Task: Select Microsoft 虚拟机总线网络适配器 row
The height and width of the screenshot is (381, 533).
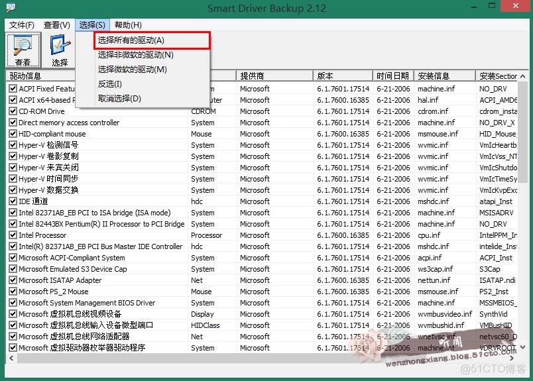Action: [x=262, y=337]
